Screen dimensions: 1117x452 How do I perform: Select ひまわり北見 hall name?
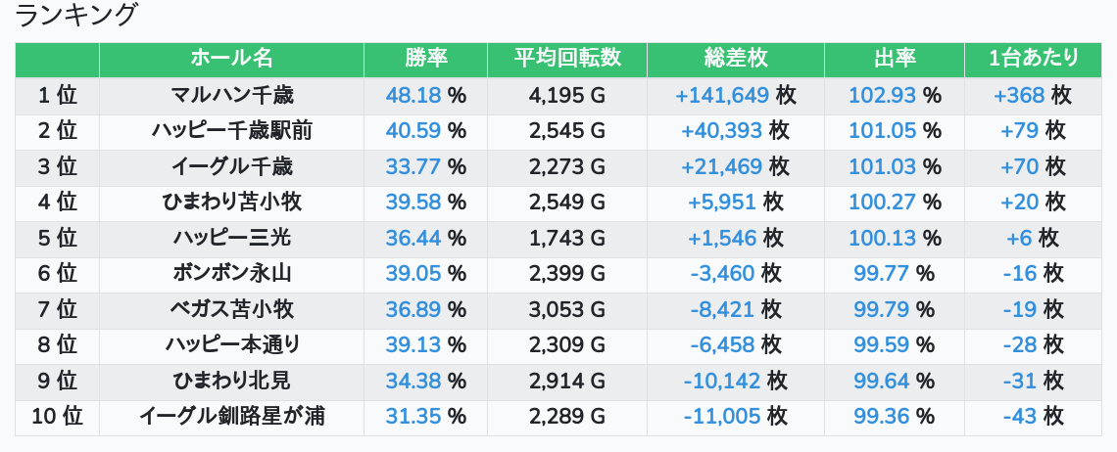(231, 381)
